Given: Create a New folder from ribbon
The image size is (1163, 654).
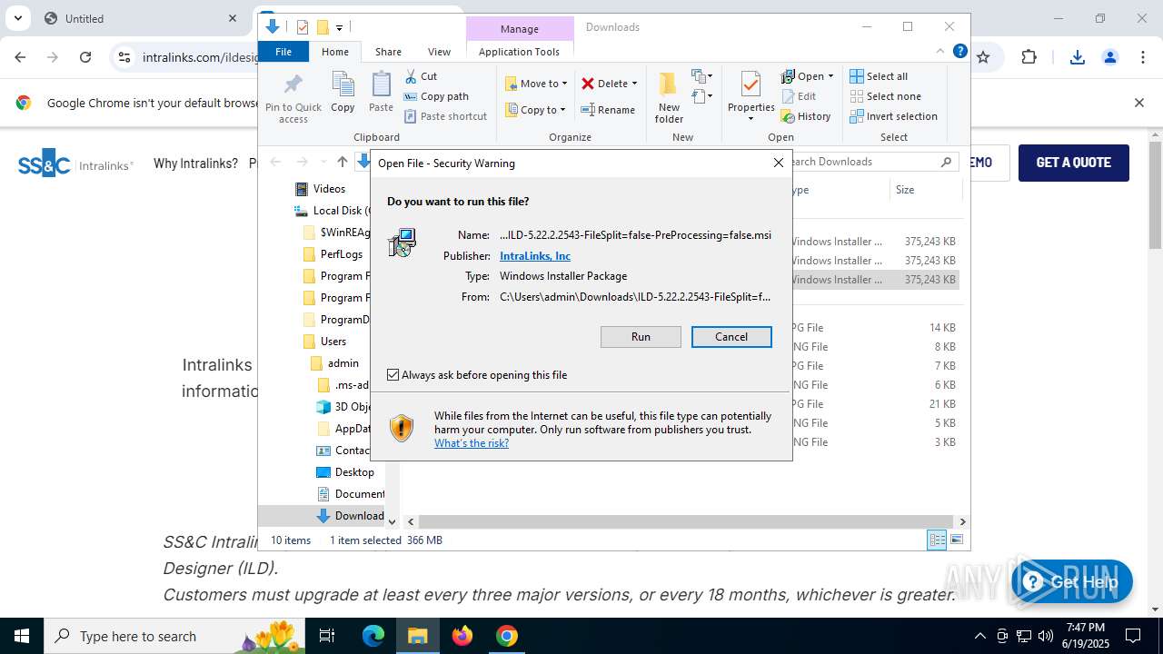Looking at the screenshot, I should [x=669, y=97].
